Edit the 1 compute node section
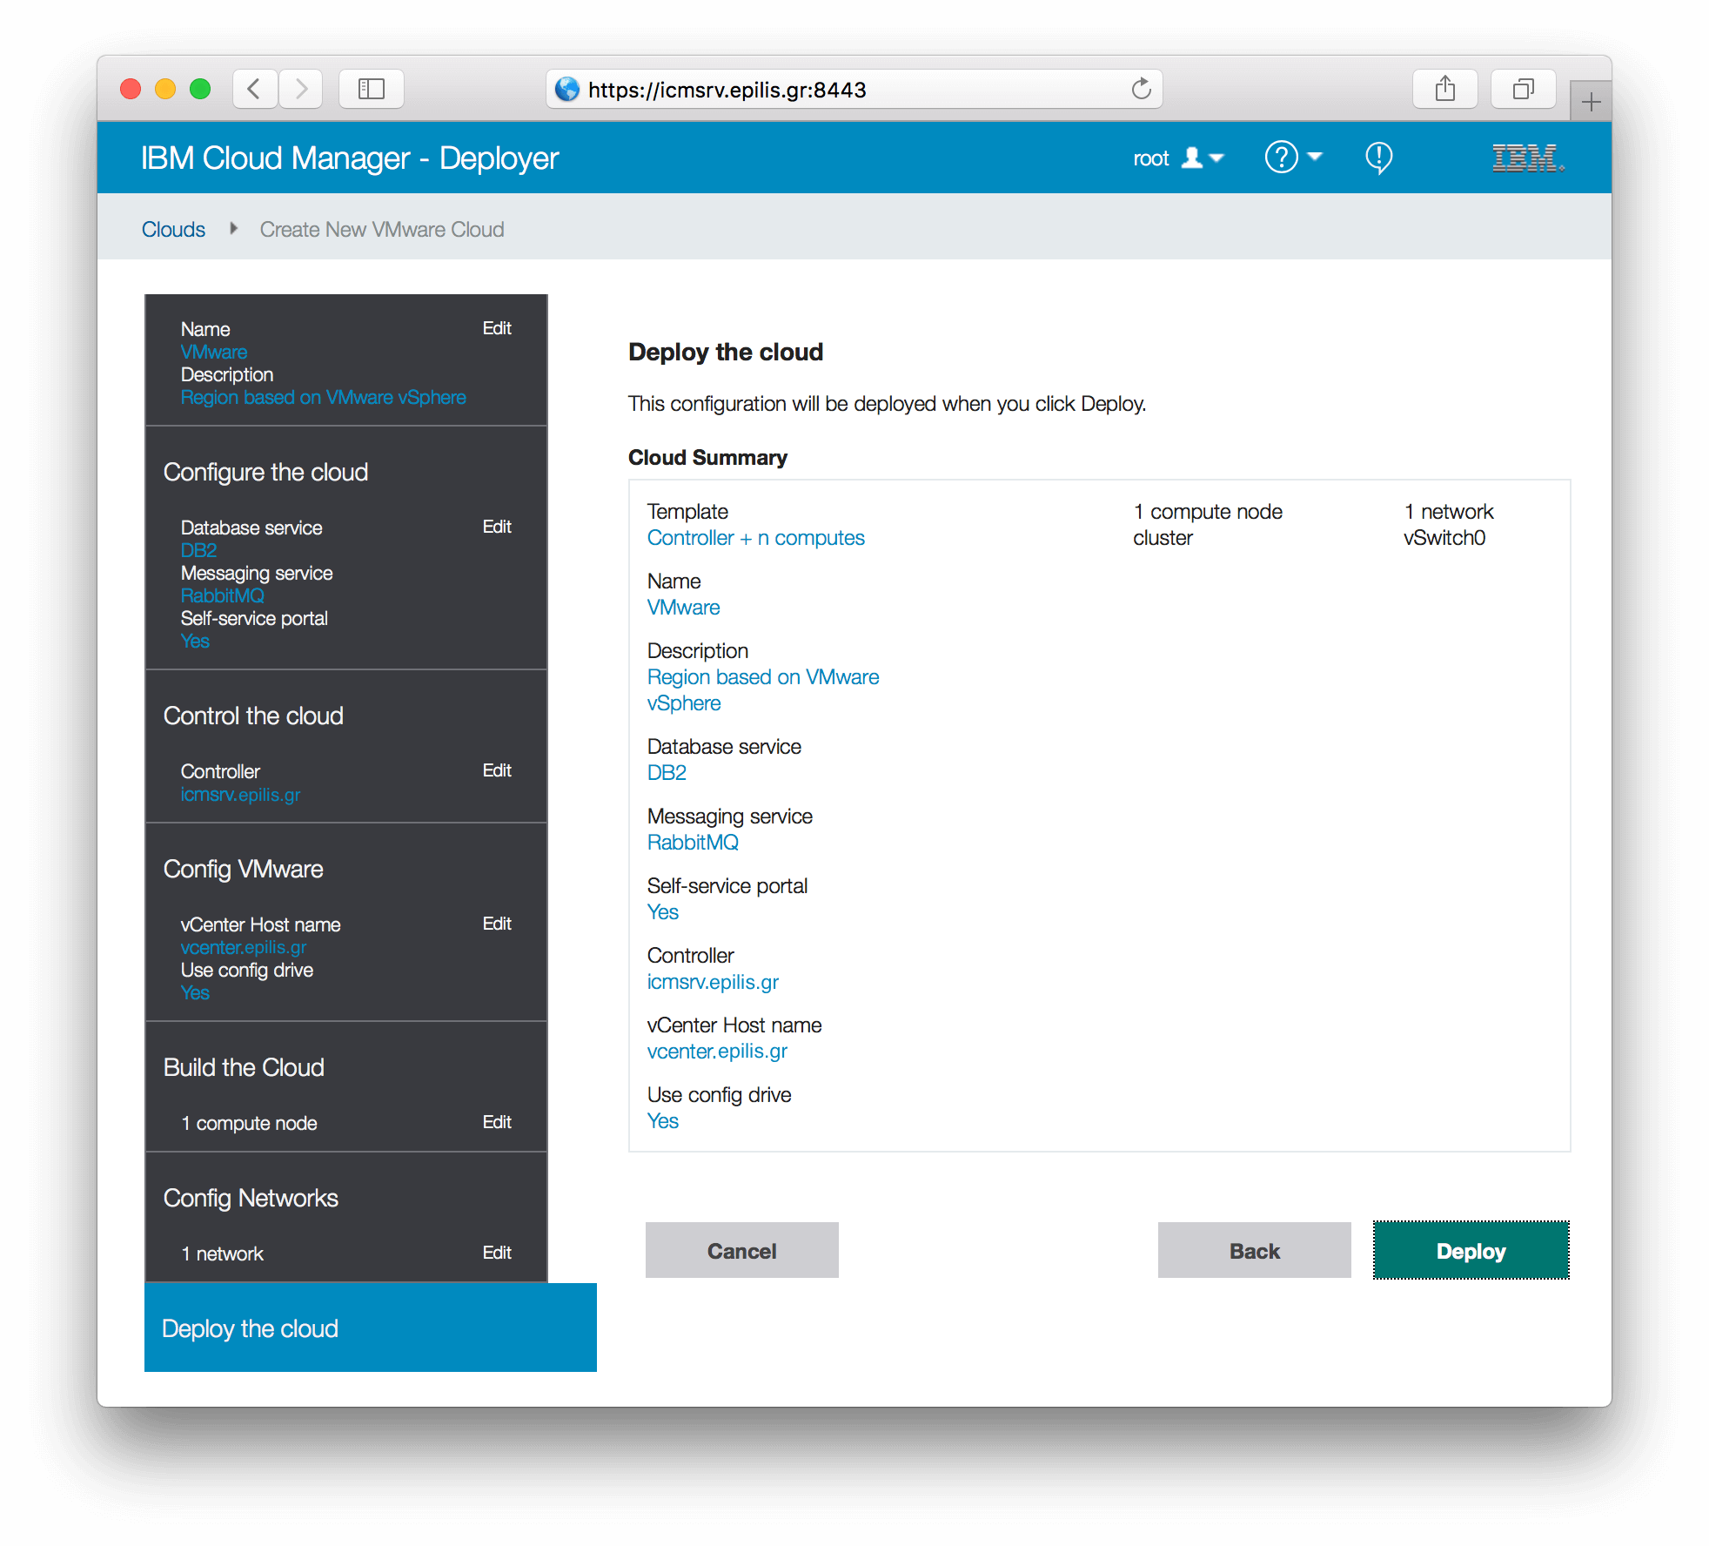This screenshot has width=1709, height=1546. coord(497,1122)
